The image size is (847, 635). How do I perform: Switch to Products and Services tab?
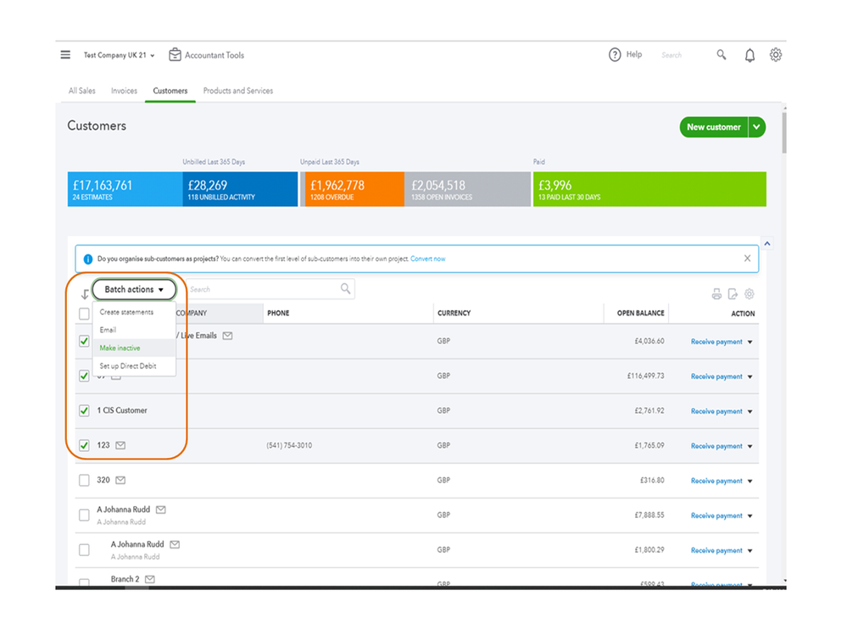237,91
